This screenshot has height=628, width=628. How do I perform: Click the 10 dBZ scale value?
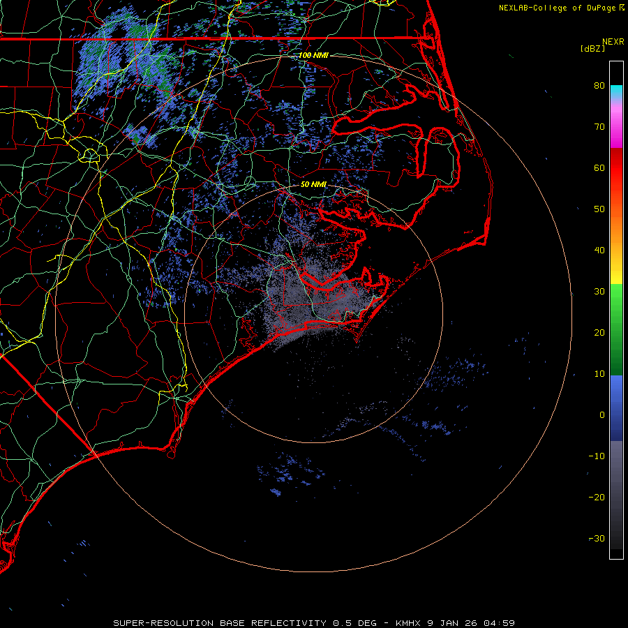[x=599, y=374]
